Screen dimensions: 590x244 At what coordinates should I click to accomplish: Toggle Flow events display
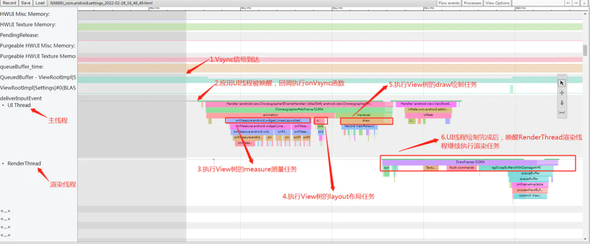pyautogui.click(x=449, y=3)
